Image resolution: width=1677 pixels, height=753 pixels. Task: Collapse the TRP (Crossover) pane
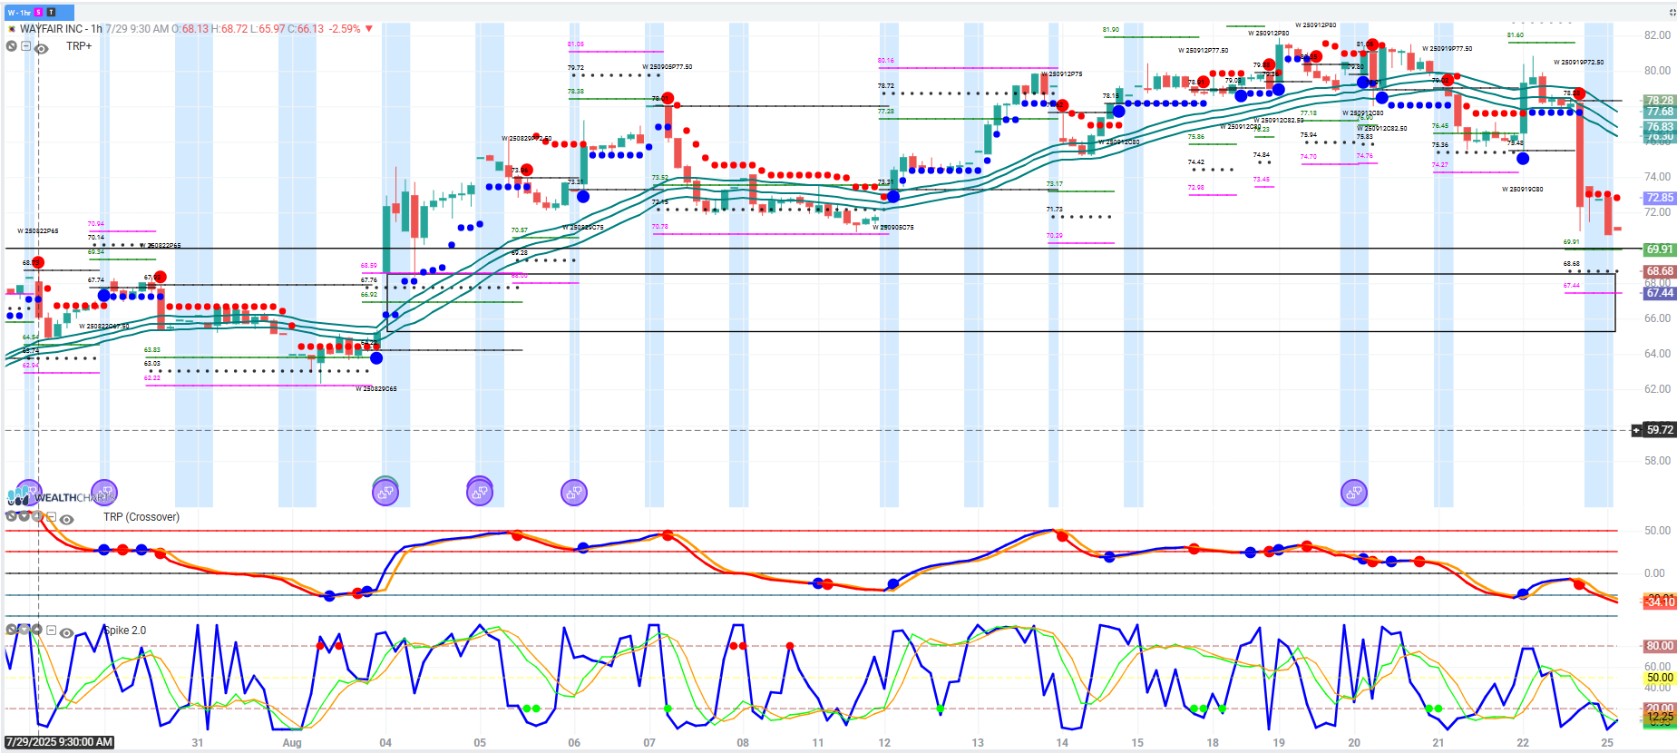coord(52,517)
